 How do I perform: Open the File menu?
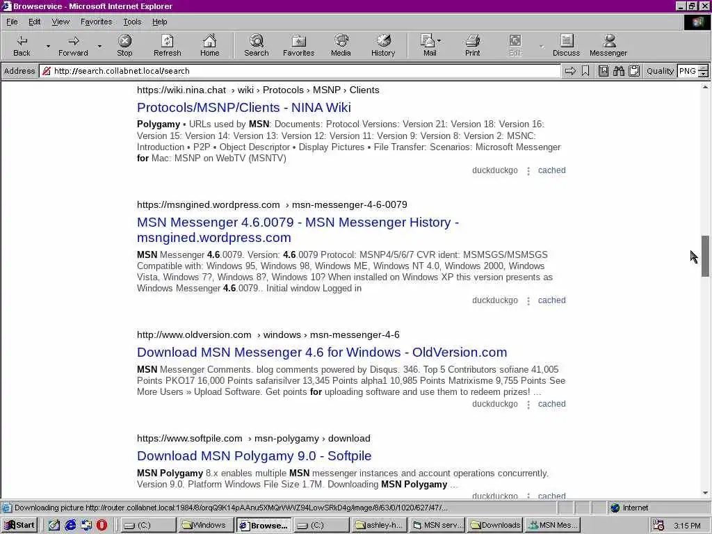tap(12, 22)
